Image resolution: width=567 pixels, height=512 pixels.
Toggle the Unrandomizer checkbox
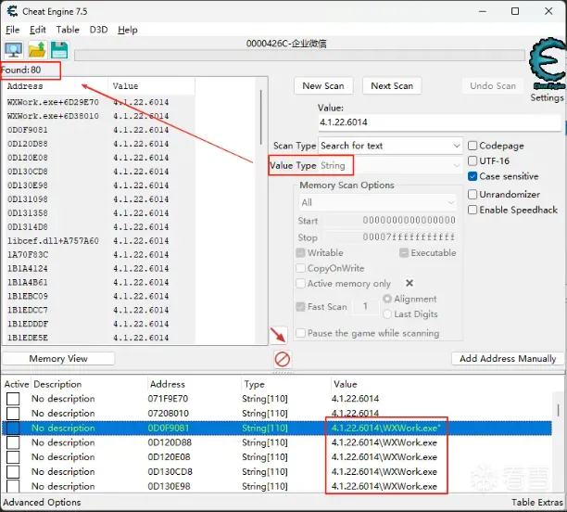pos(472,195)
